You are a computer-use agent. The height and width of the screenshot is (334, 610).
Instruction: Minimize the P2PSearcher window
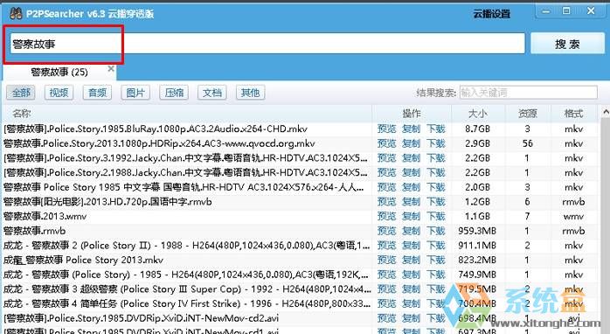pyautogui.click(x=546, y=11)
